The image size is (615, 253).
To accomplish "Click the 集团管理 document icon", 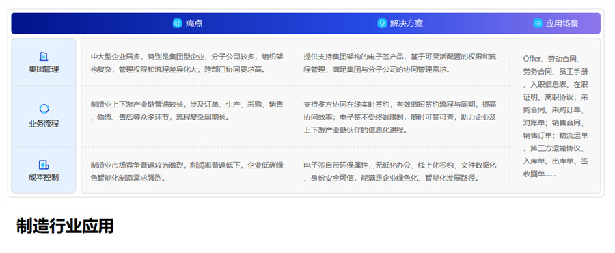I will 44,57.
